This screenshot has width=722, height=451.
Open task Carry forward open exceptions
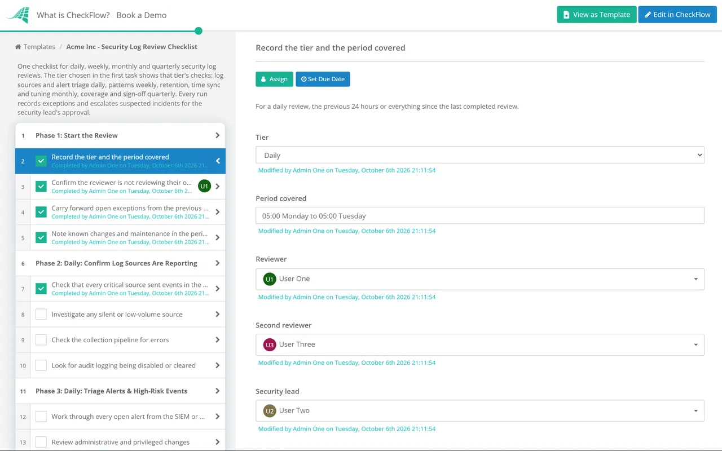click(120, 212)
